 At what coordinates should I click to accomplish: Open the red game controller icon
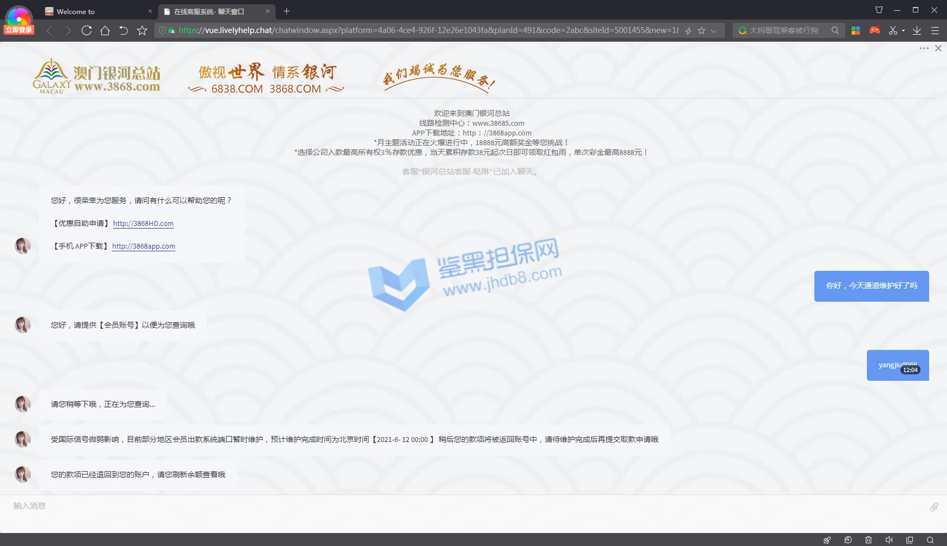(874, 30)
